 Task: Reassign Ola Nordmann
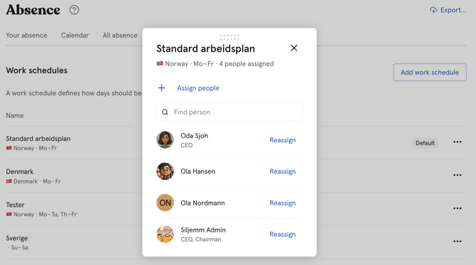[283, 203]
